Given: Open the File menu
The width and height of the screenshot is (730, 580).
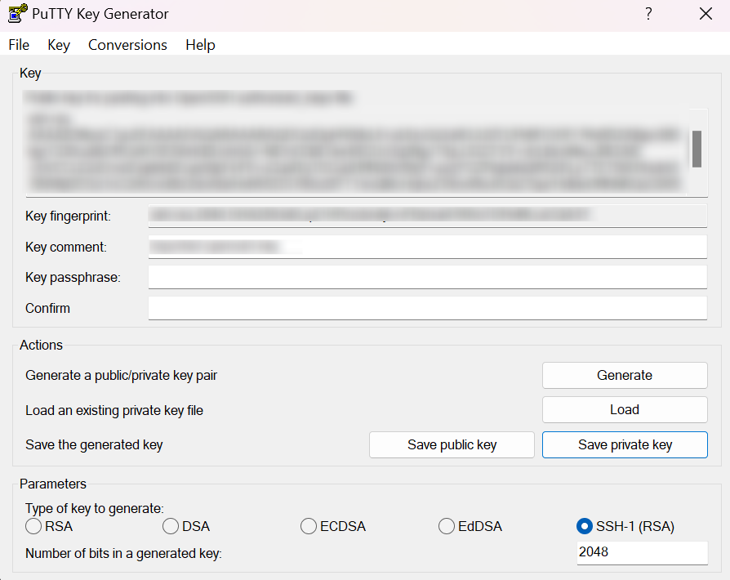Looking at the screenshot, I should pos(19,45).
